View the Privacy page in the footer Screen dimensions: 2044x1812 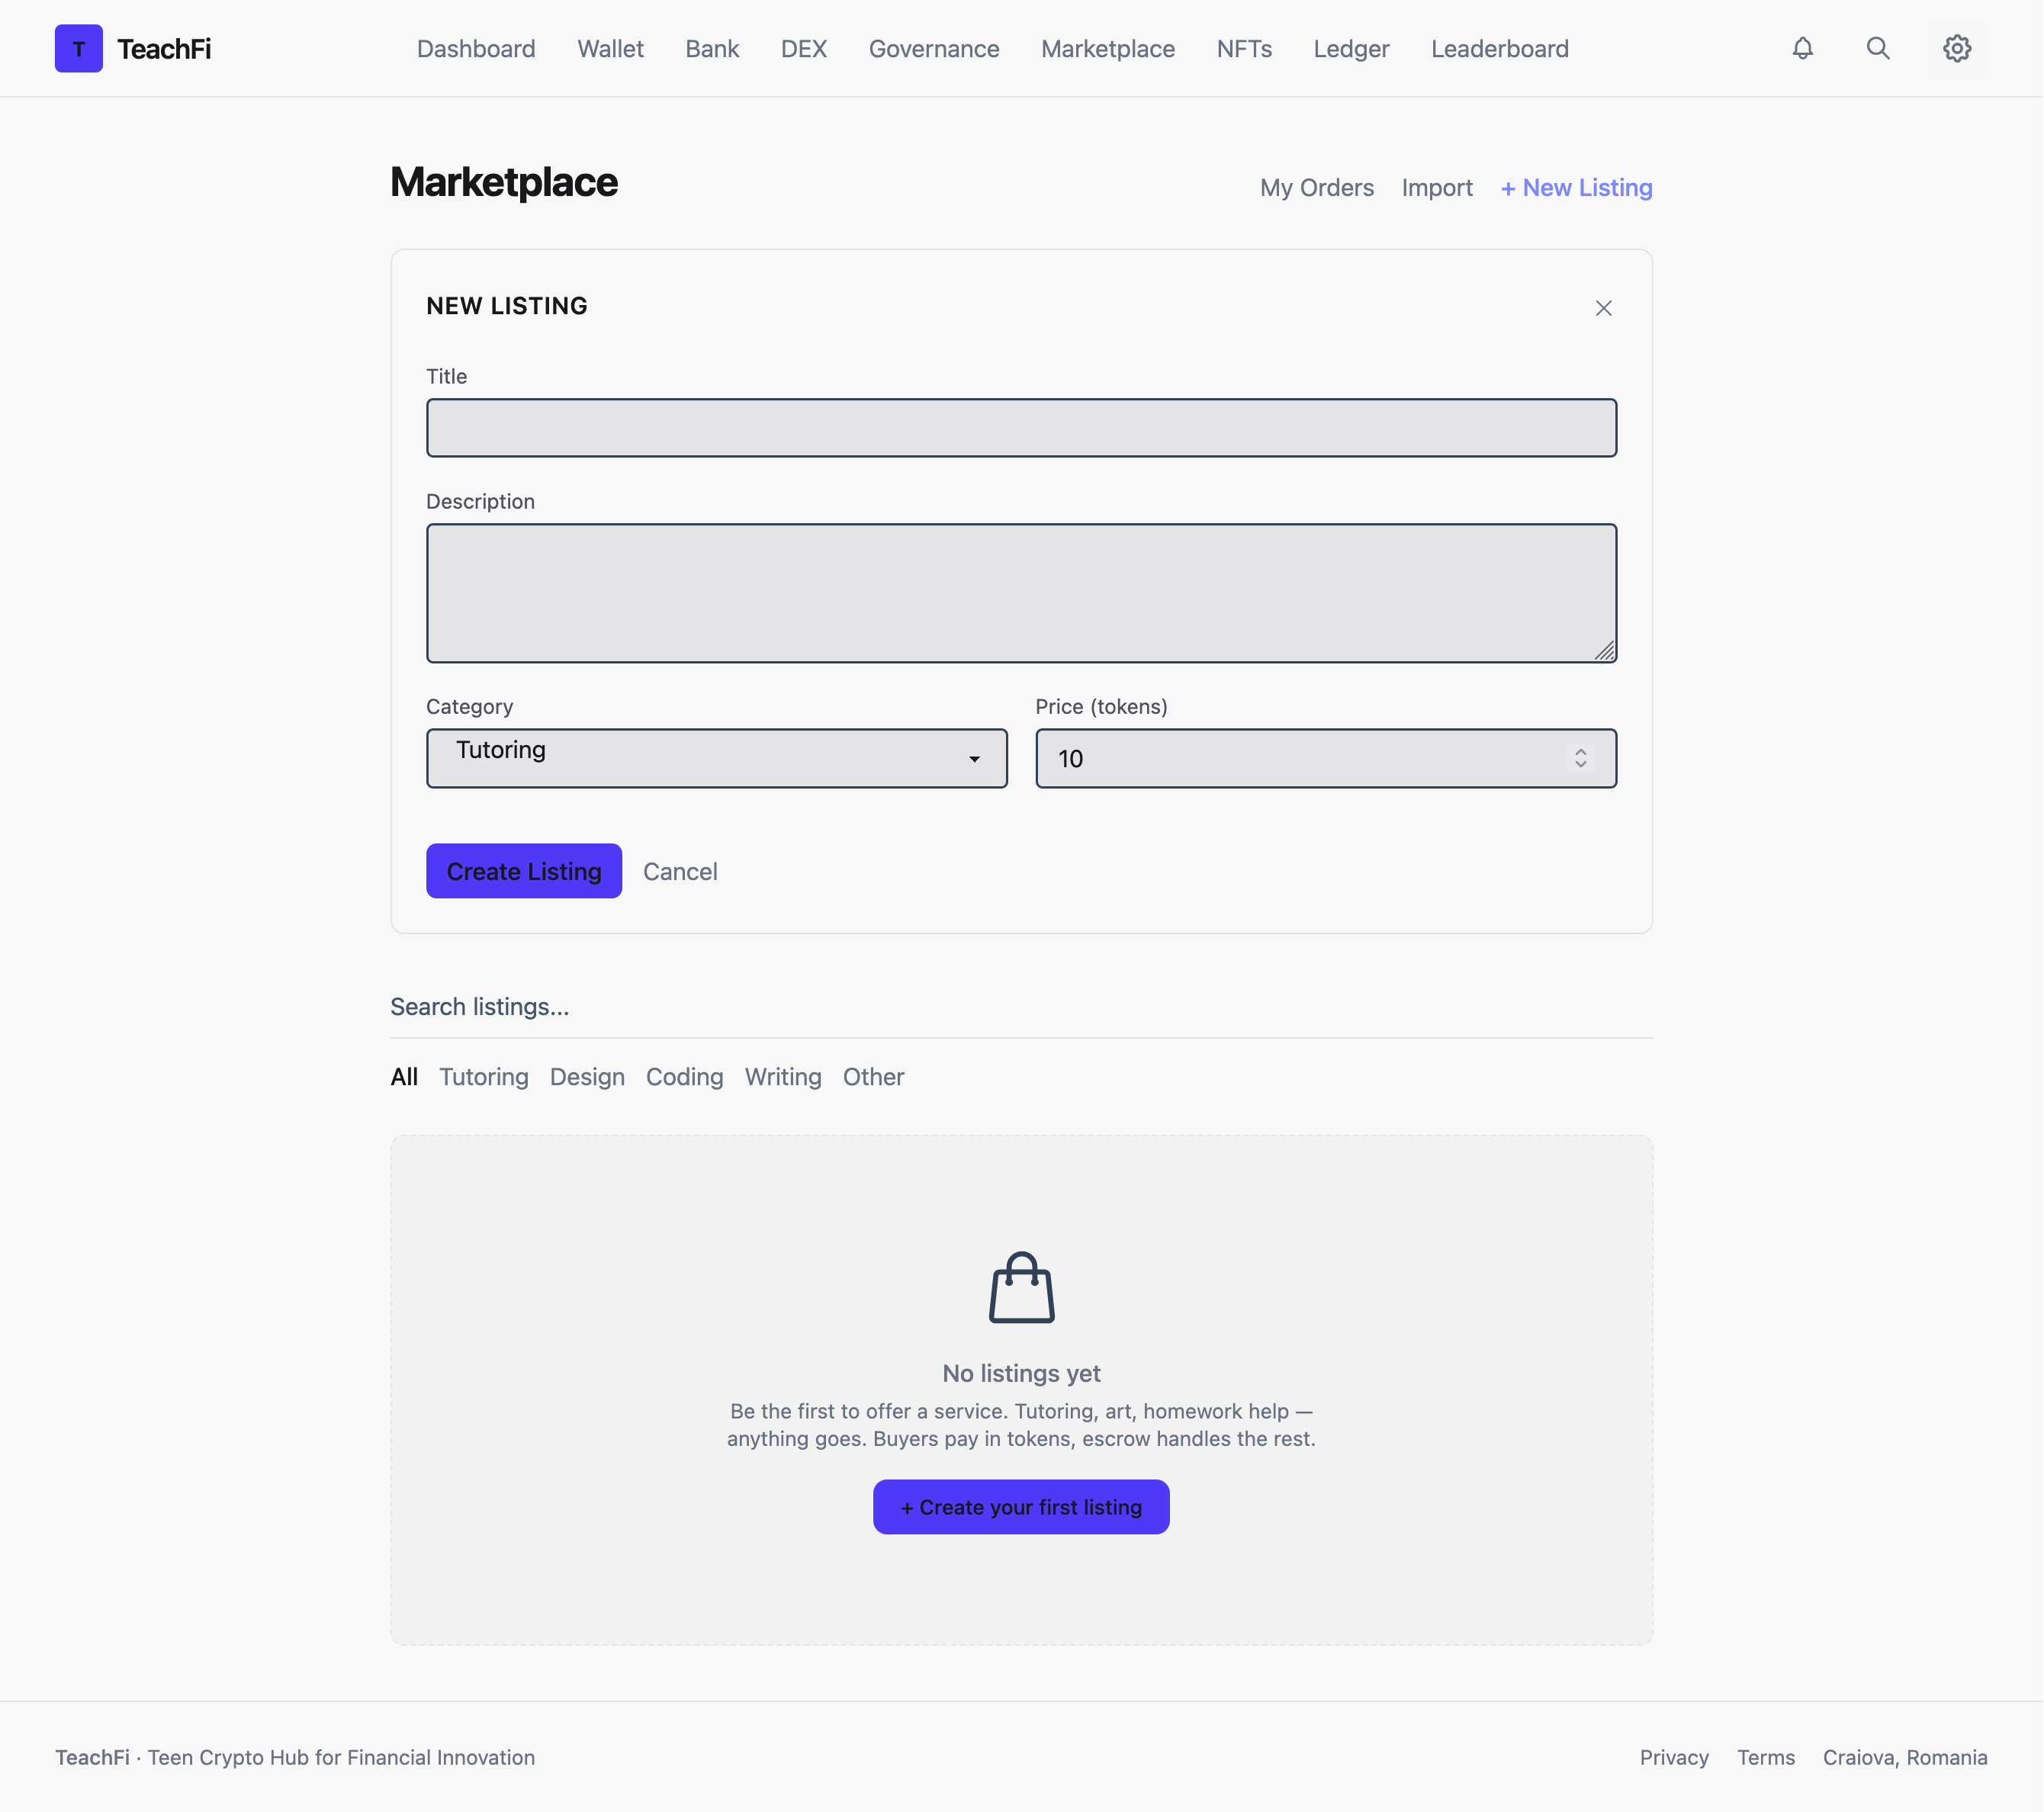[1673, 1757]
